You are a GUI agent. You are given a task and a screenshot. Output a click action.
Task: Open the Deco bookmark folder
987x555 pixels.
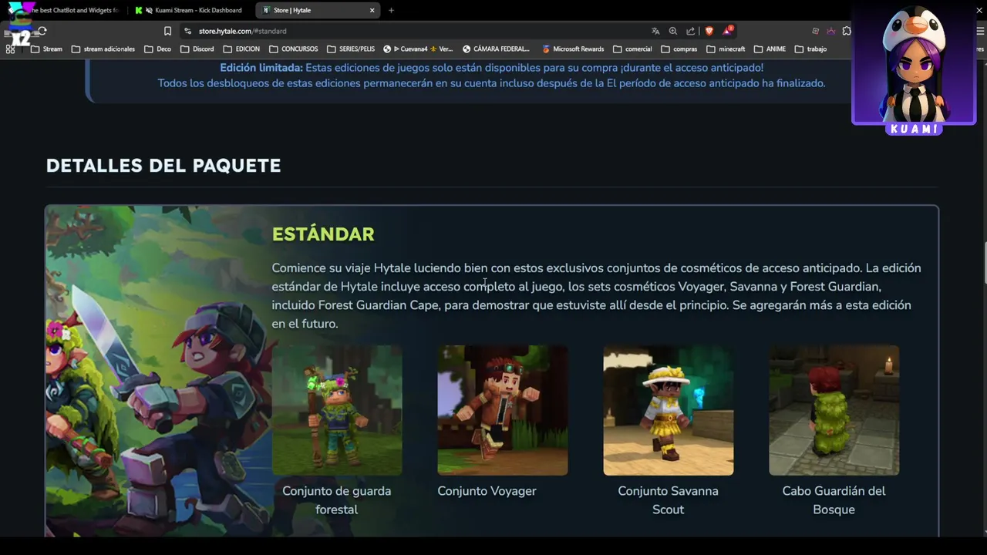point(157,49)
